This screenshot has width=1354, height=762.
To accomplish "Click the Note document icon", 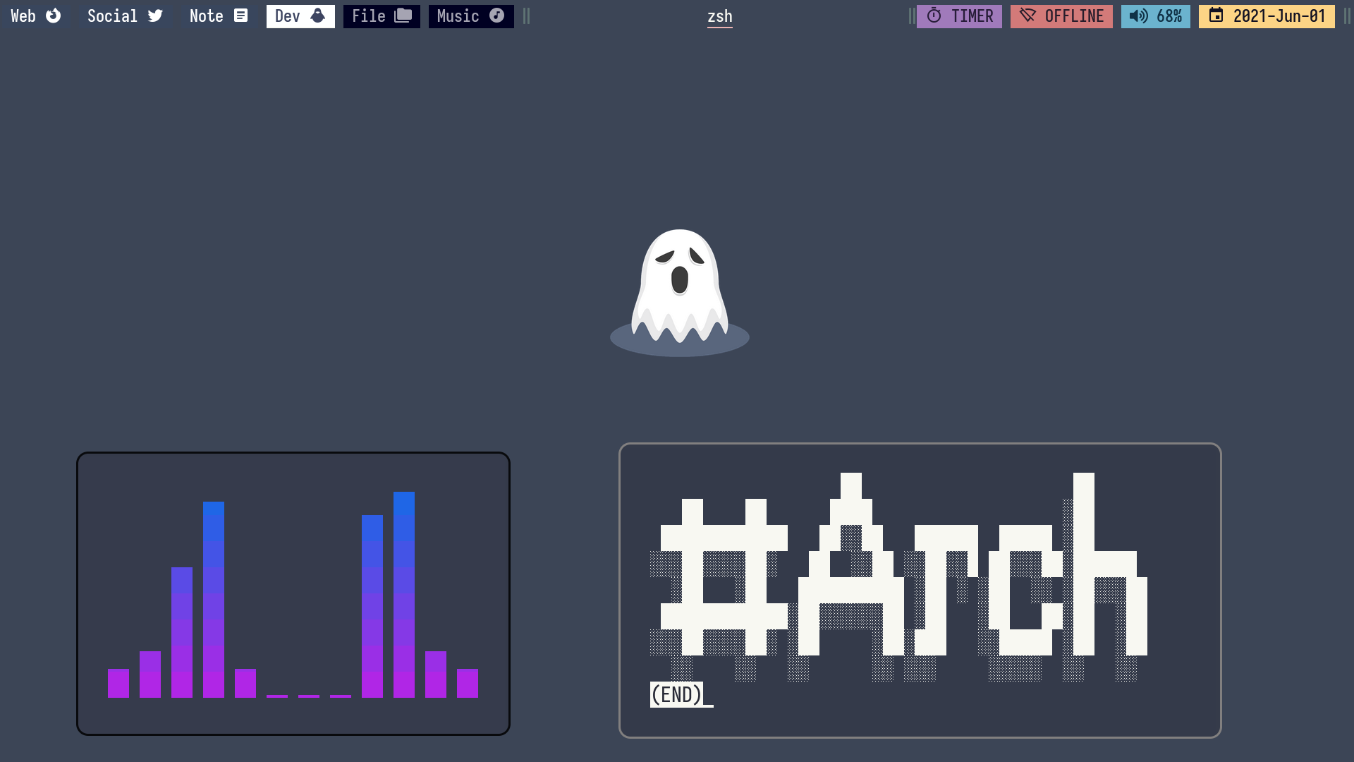I will (x=240, y=16).
